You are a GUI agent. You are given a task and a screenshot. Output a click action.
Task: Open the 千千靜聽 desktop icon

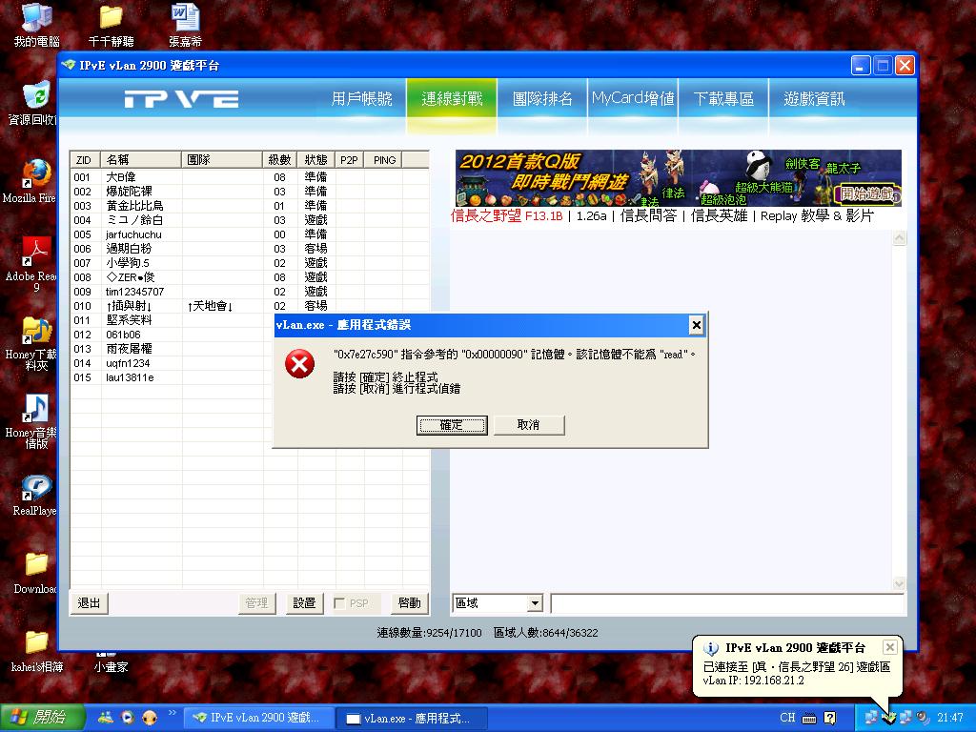coord(111,25)
